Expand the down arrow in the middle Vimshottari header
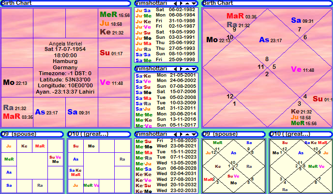The width and height of the screenshot is (333, 194). click(x=194, y=69)
